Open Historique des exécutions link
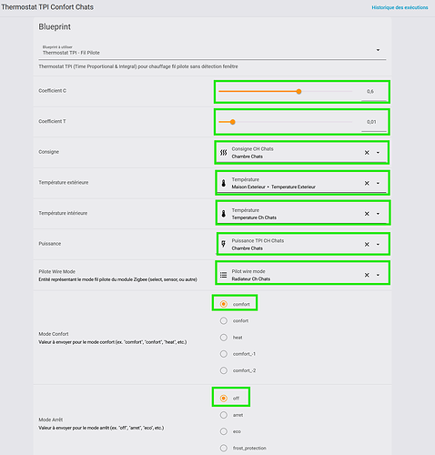Screen dimensions: 435x455 [400, 7]
